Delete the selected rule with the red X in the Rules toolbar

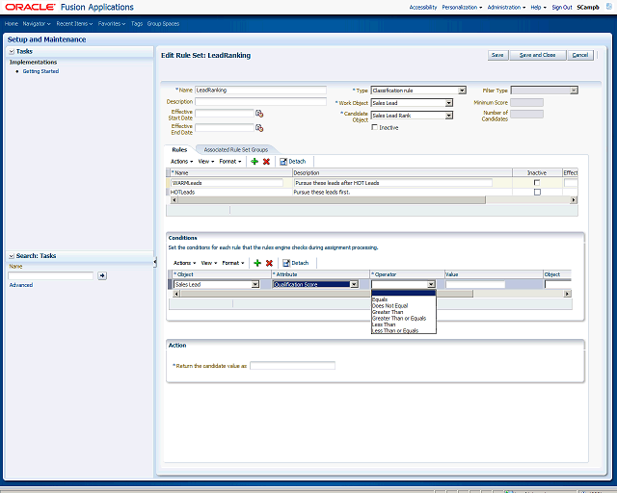click(266, 162)
